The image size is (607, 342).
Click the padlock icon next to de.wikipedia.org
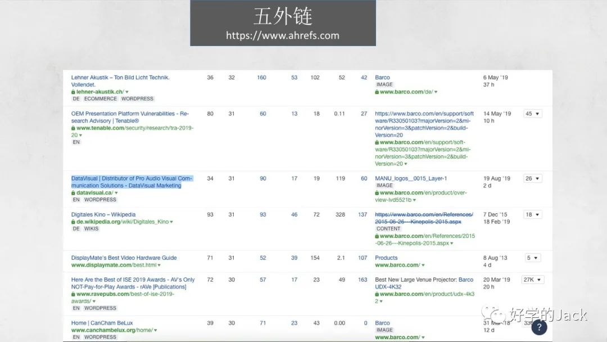[74, 222]
